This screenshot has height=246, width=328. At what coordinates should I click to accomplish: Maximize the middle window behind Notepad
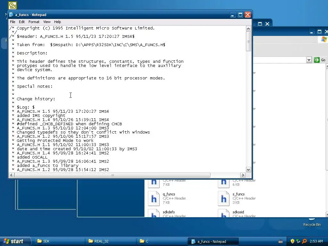point(260,24)
